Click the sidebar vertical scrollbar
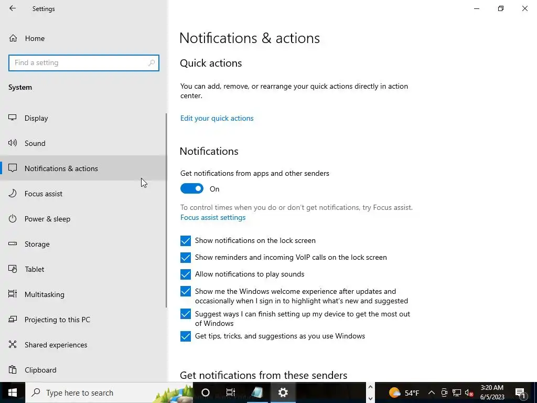The width and height of the screenshot is (537, 403). [x=166, y=210]
